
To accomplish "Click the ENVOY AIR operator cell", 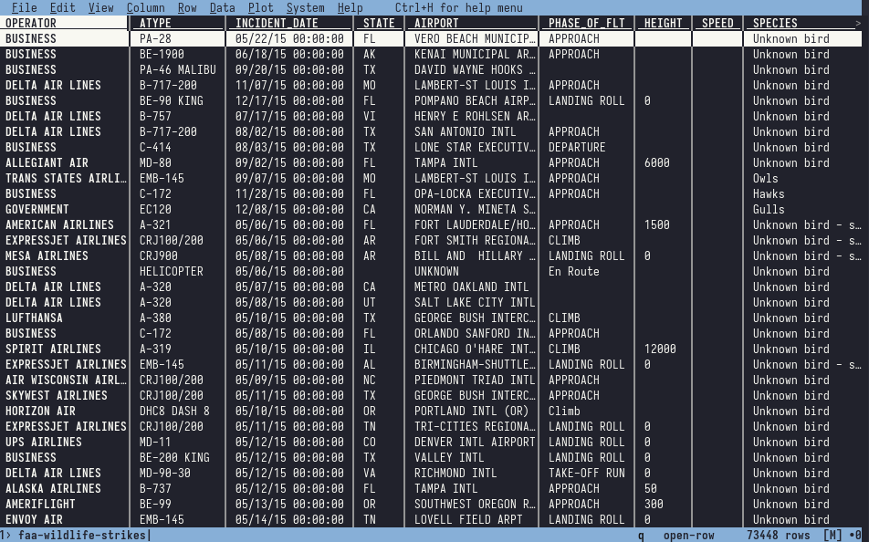I will coord(34,520).
